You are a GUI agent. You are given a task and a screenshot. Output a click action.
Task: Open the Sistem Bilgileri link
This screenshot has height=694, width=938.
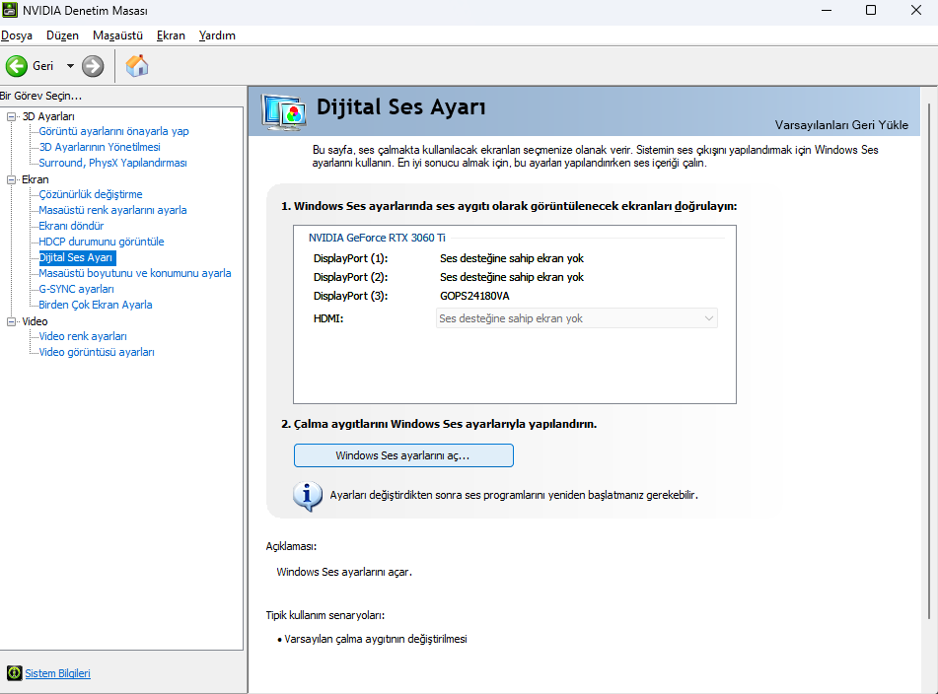57,673
